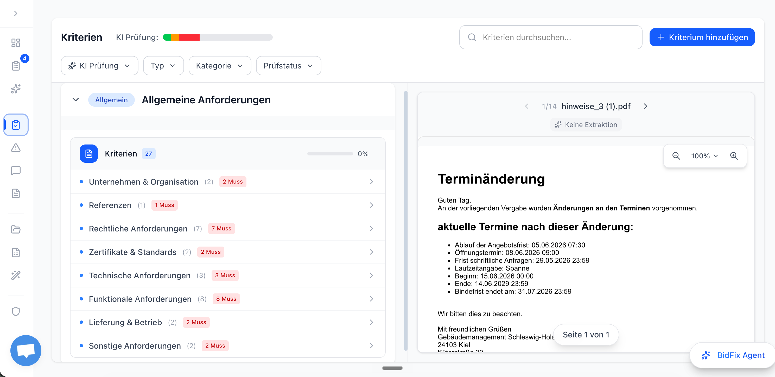Expand the Rechtliche Anforderungen row
This screenshot has width=775, height=377.
(x=228, y=229)
